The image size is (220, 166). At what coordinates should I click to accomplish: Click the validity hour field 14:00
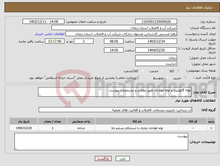[x=114, y=50]
